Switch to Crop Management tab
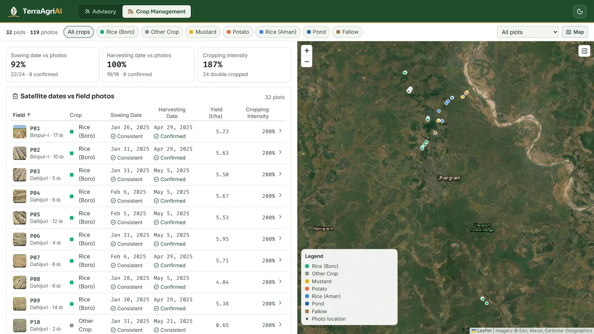 [157, 12]
